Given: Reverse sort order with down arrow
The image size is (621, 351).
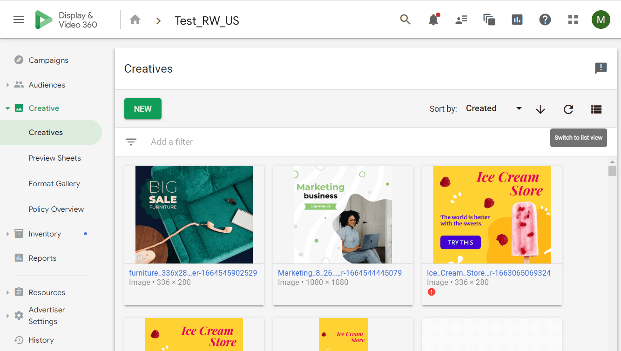Looking at the screenshot, I should pos(540,109).
